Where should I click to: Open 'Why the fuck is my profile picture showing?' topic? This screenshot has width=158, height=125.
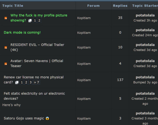pyautogui.click(x=39, y=18)
